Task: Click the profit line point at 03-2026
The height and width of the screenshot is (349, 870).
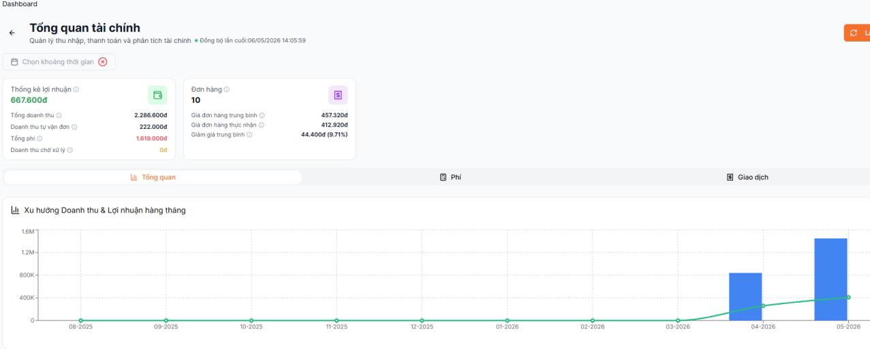Action: click(678, 320)
